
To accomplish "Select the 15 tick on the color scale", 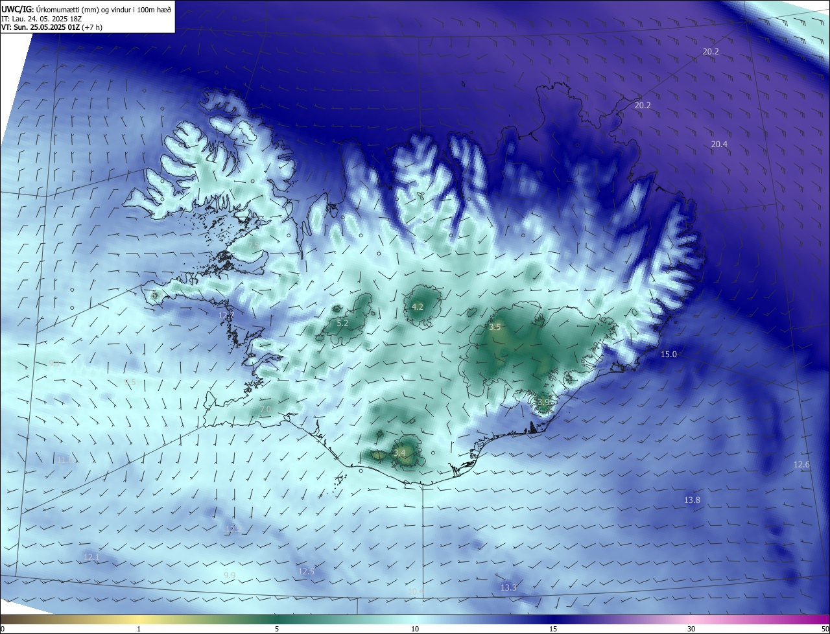I will 553,629.
